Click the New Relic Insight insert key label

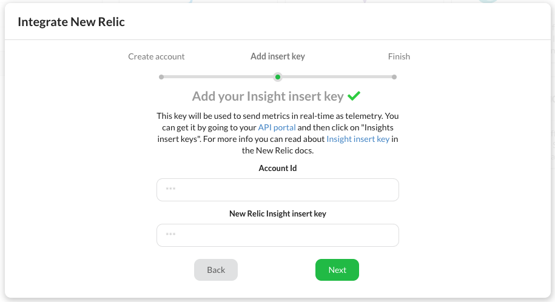278,213
